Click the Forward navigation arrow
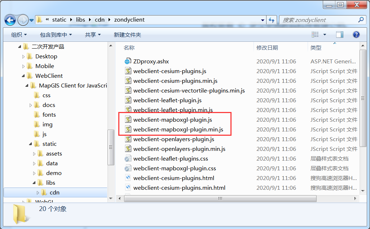This screenshot has width=370, height=229. tap(23, 20)
